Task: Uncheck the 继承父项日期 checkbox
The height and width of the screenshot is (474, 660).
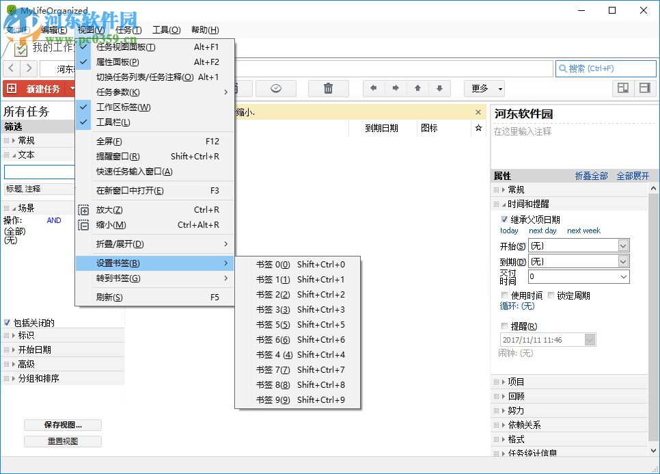Action: [x=504, y=219]
